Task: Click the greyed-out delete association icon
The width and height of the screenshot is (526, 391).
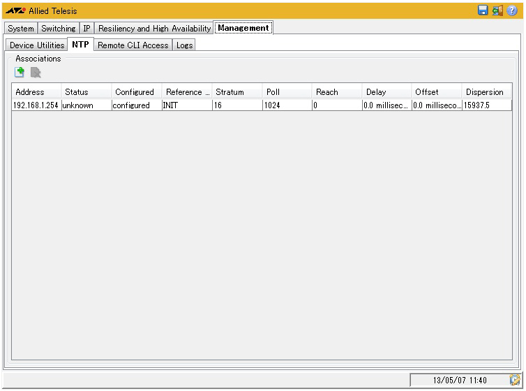Action: point(36,73)
